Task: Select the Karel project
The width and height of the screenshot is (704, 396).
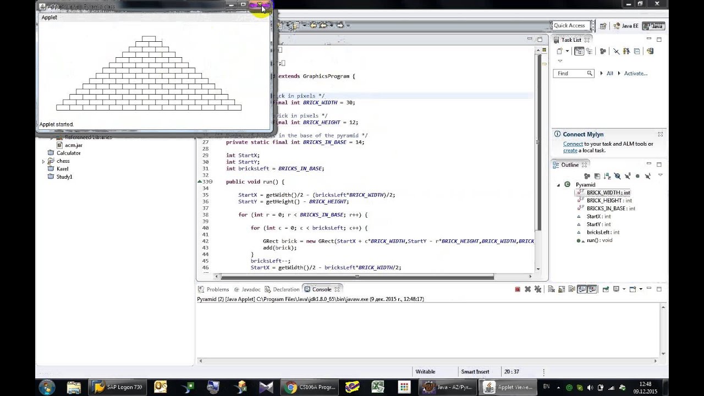Action: point(62,169)
